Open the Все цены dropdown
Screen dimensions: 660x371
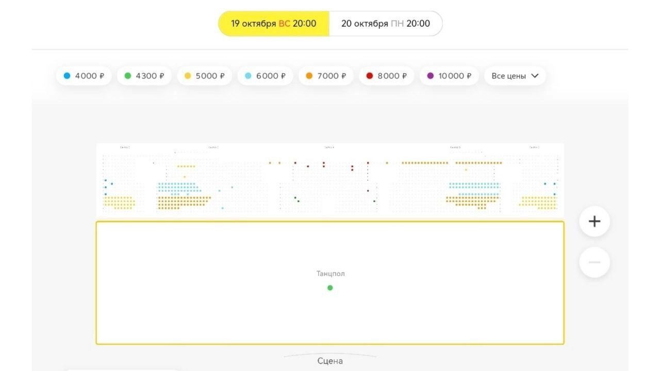pyautogui.click(x=515, y=76)
